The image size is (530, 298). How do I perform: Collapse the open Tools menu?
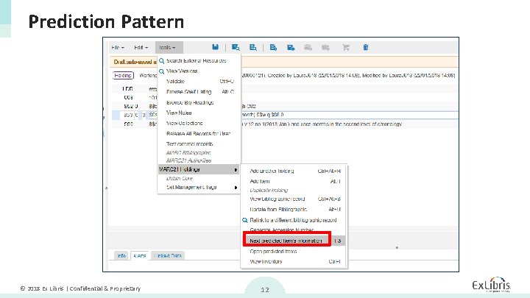tap(169, 48)
